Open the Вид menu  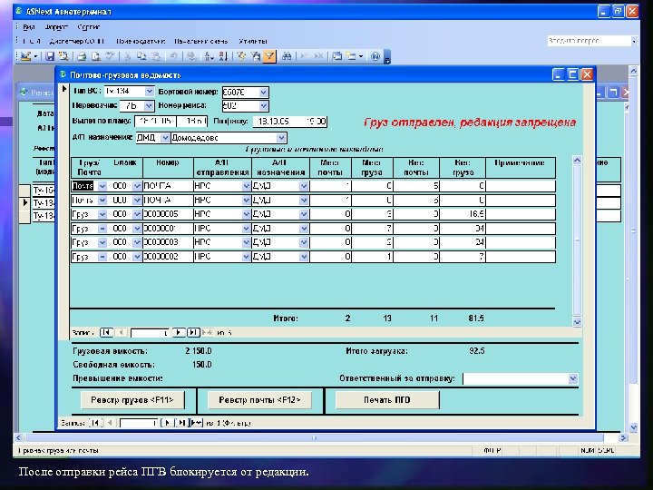[x=28, y=27]
